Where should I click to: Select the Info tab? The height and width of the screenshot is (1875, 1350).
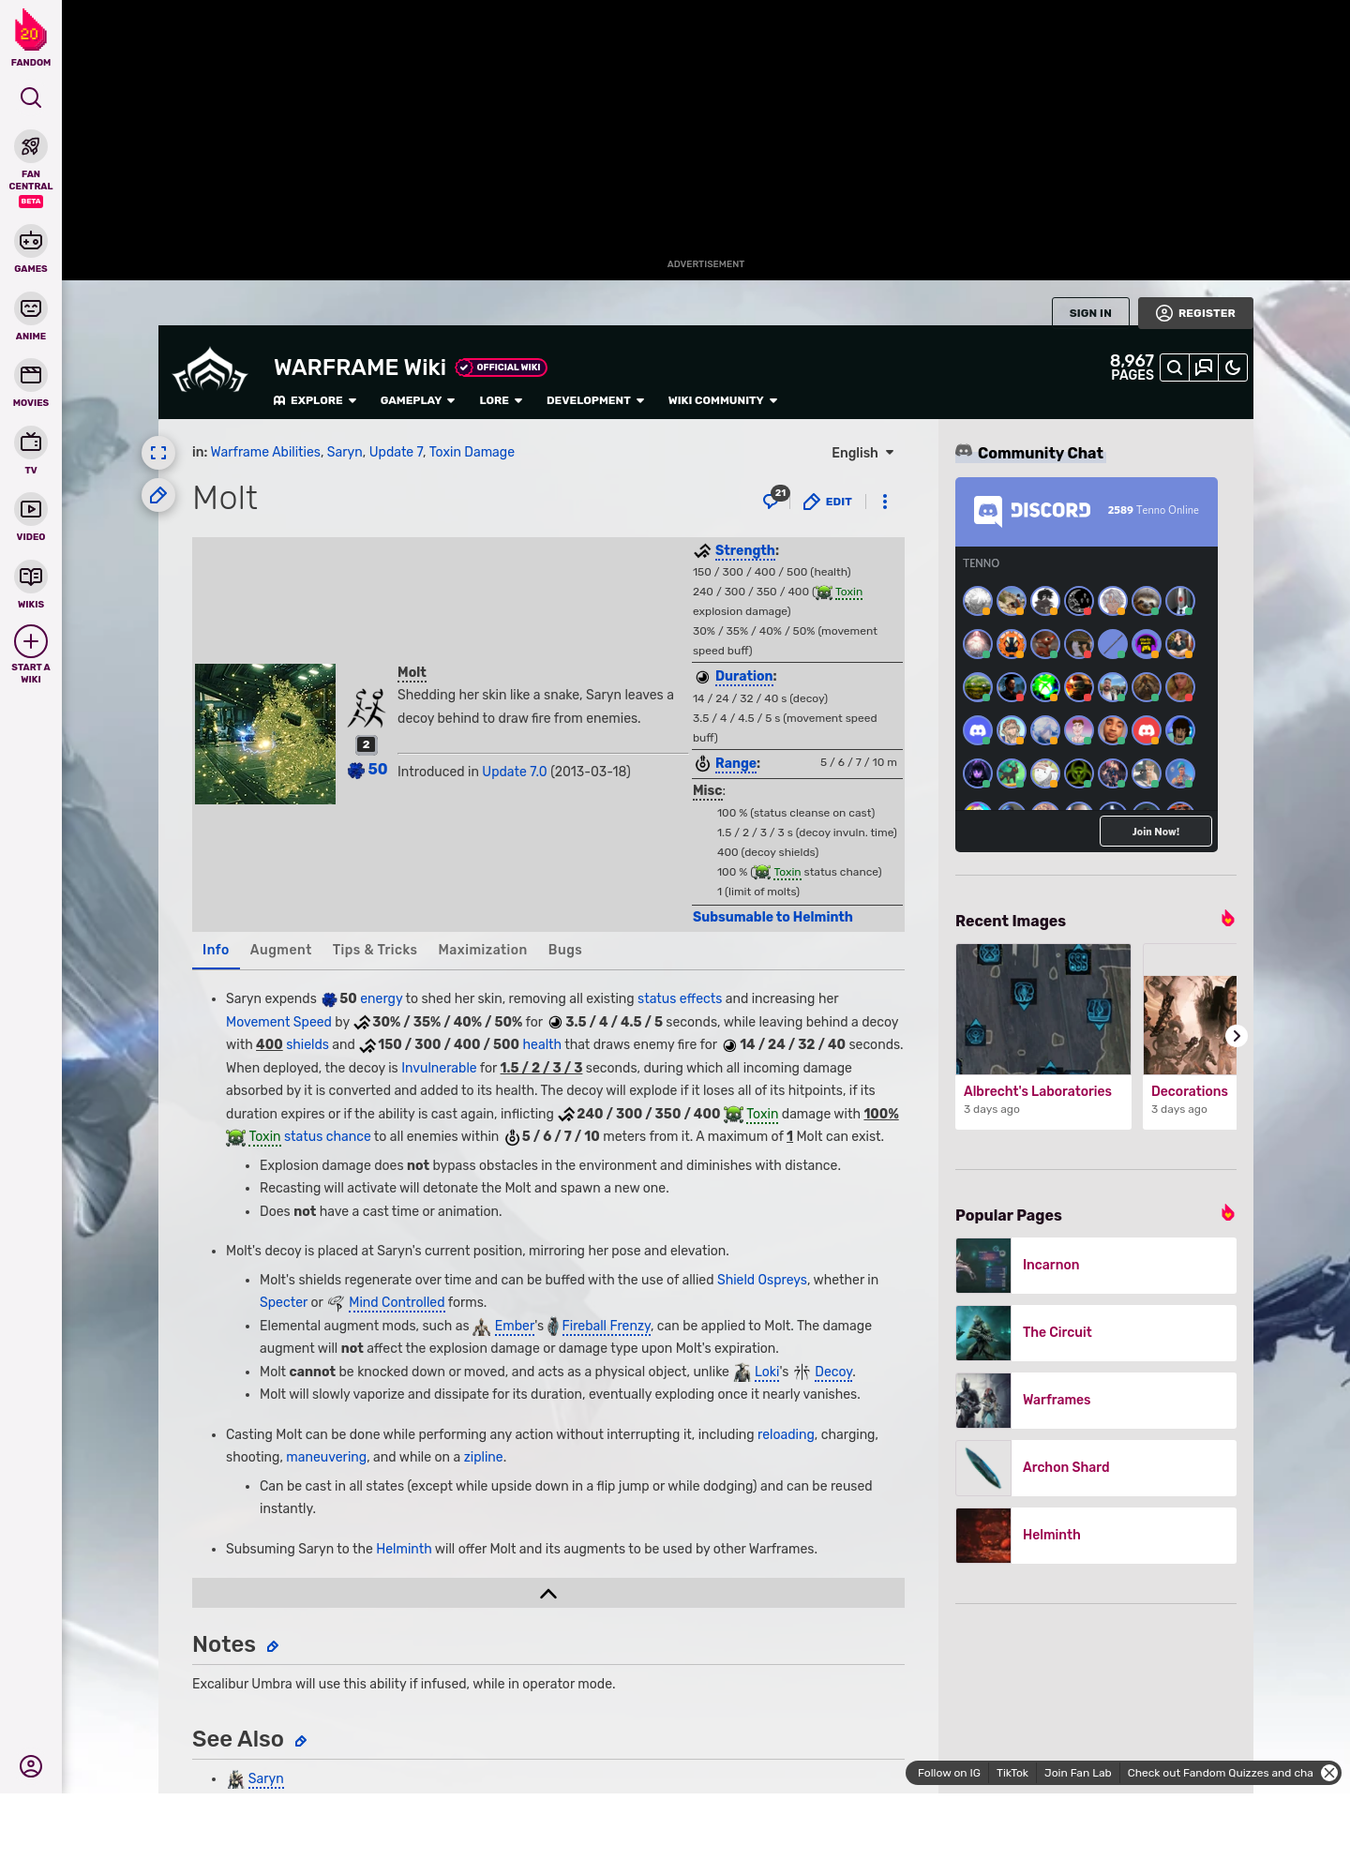click(x=216, y=950)
